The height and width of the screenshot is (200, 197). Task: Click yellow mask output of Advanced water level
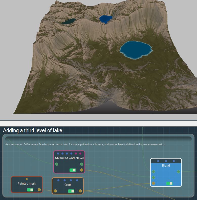(x=82, y=170)
